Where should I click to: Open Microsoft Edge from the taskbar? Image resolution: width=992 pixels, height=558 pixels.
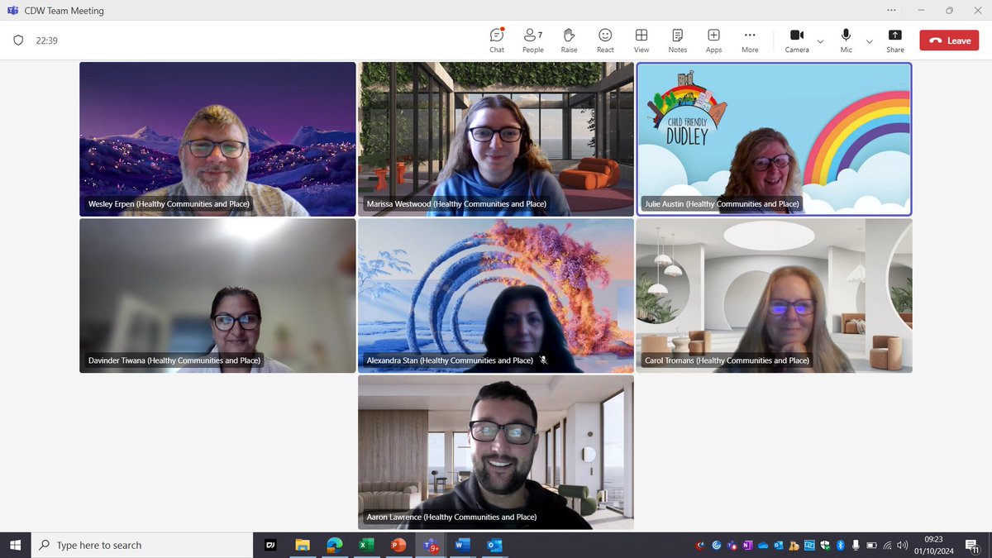pyautogui.click(x=334, y=545)
